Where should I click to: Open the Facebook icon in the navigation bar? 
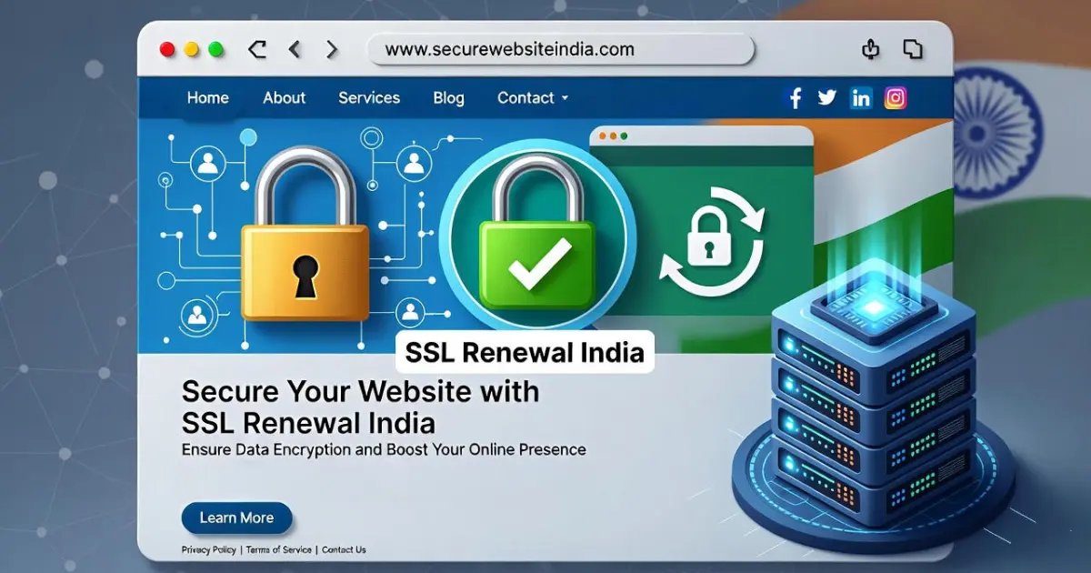tap(795, 98)
